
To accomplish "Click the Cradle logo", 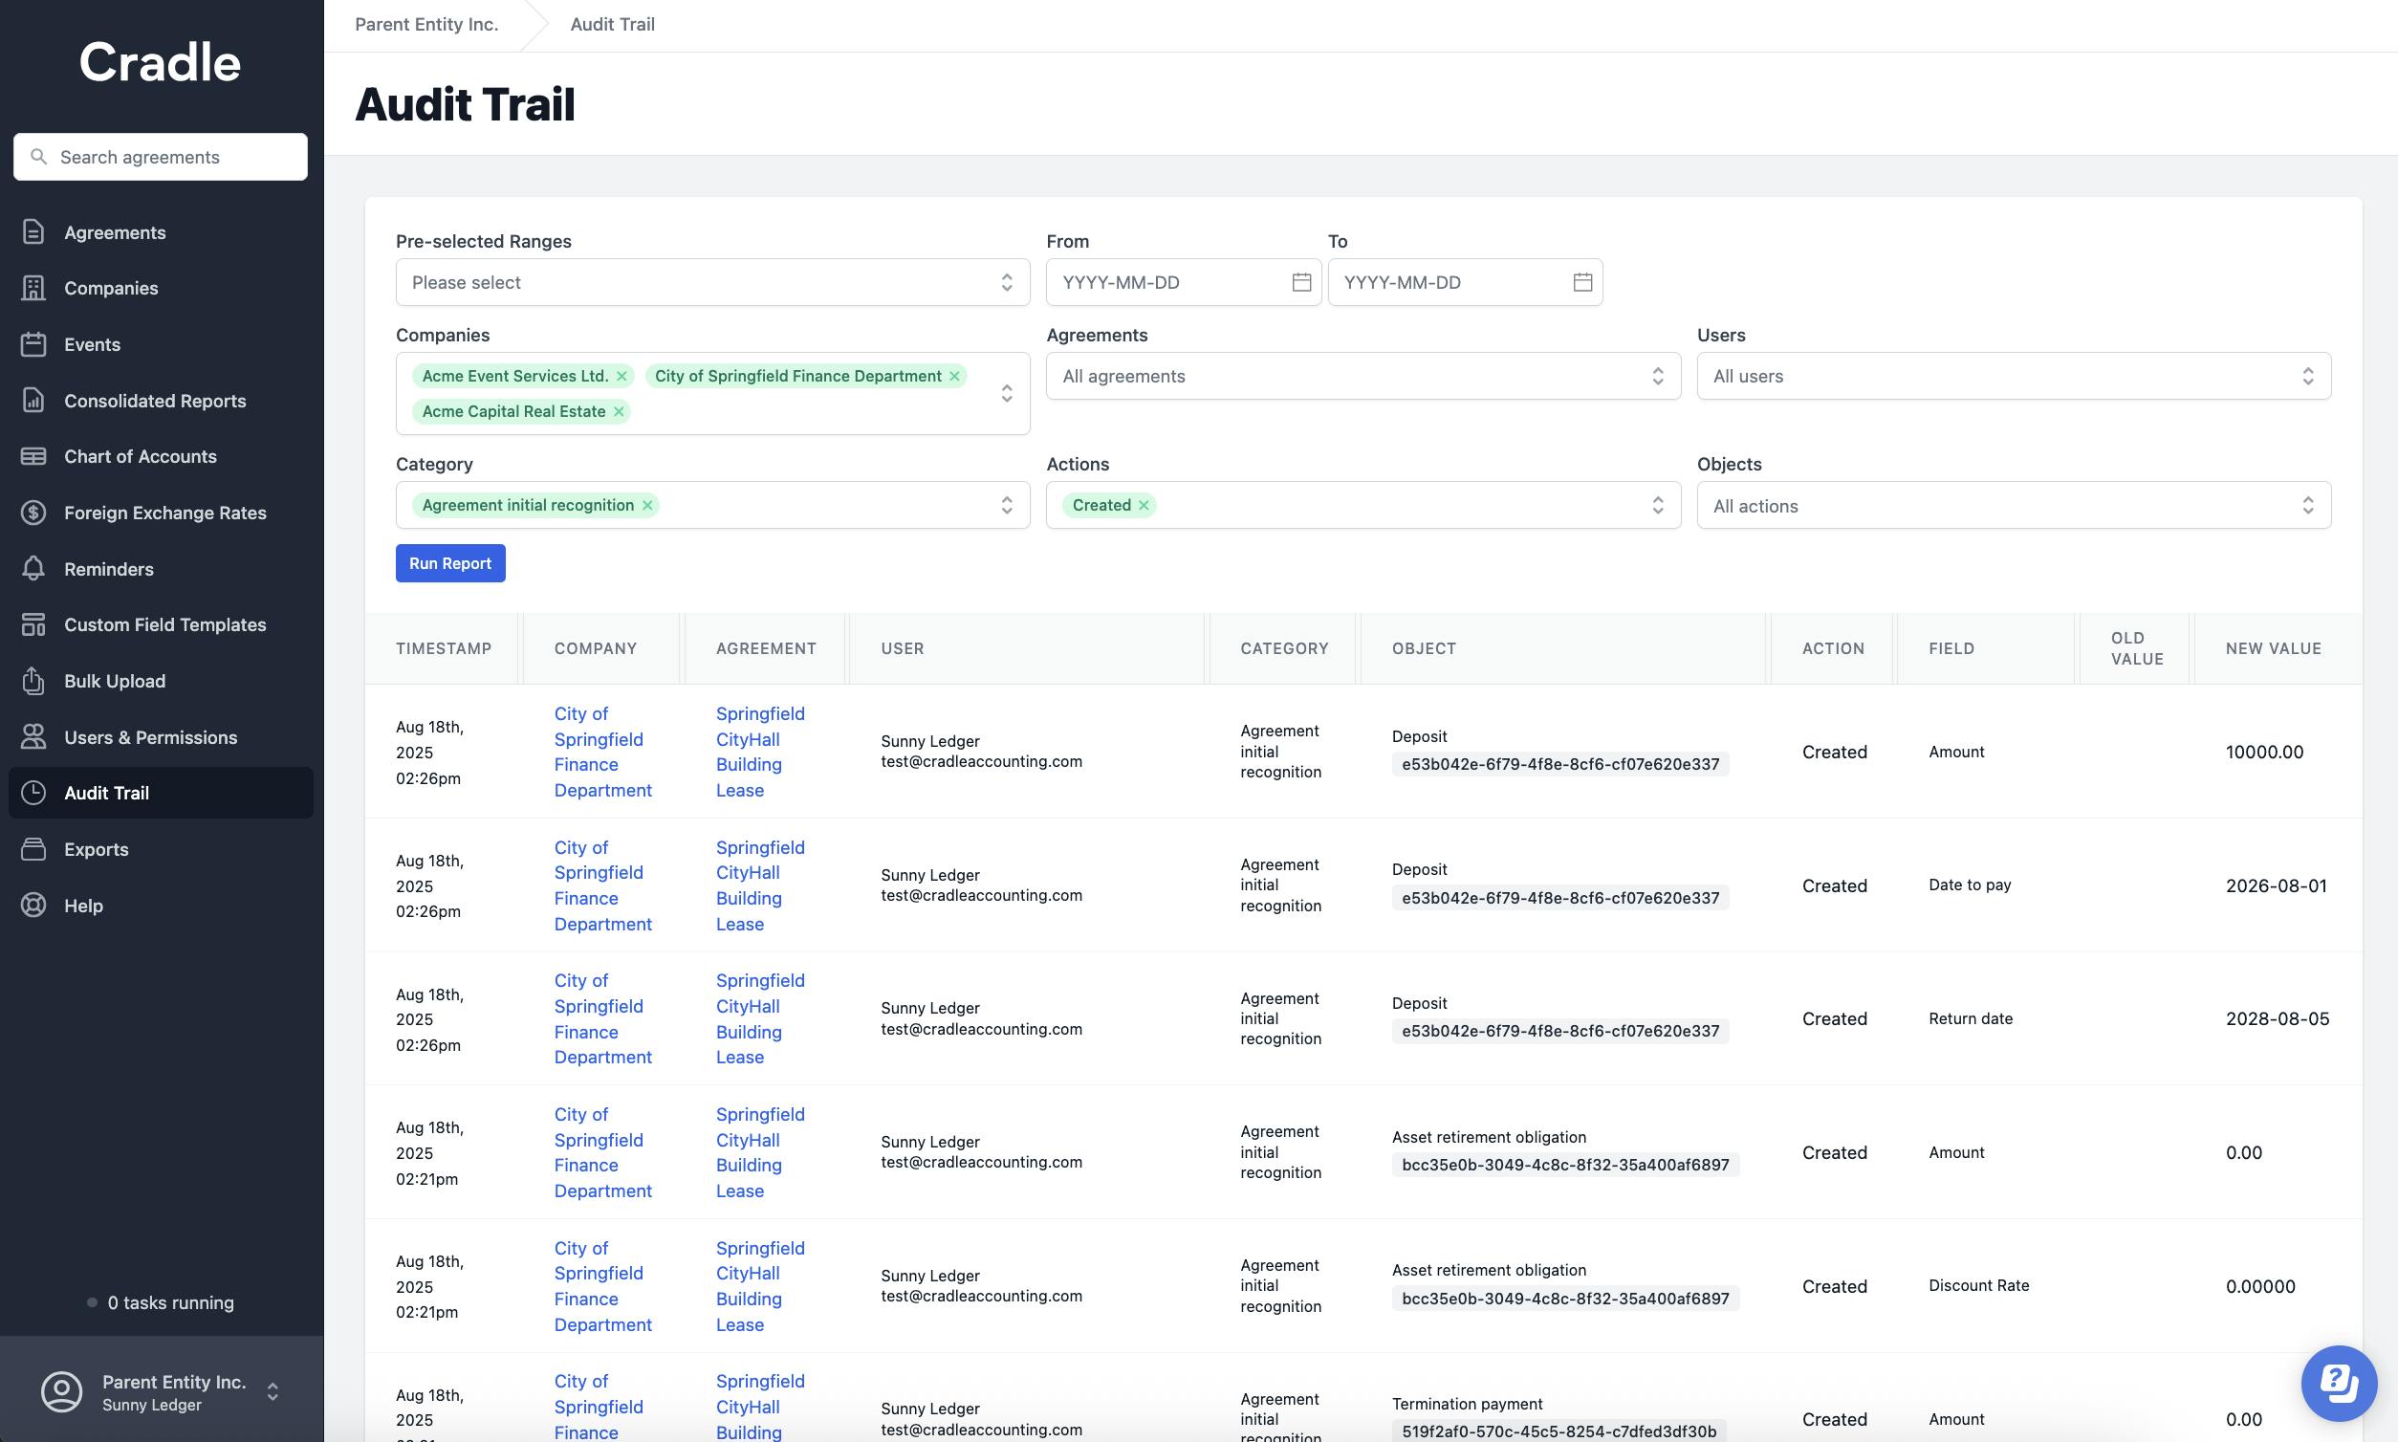I will pos(160,62).
